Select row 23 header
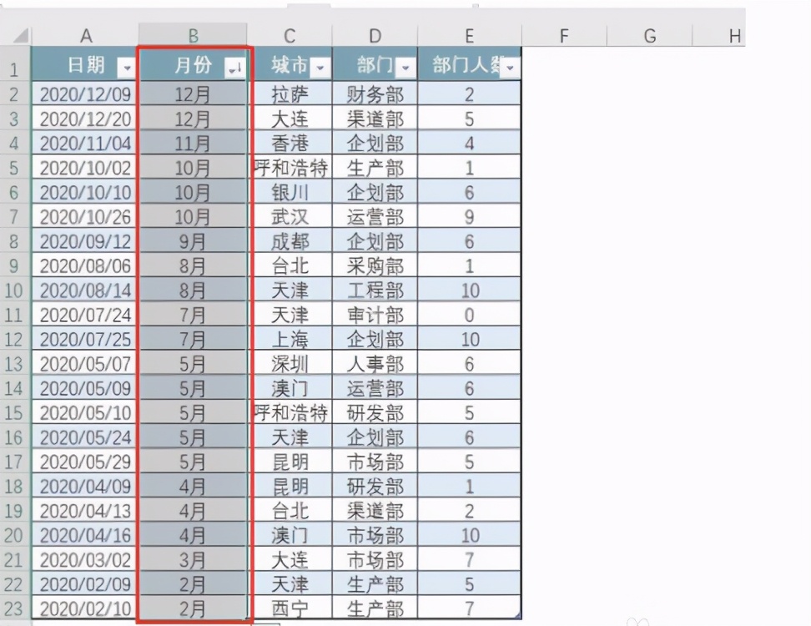Image resolution: width=811 pixels, height=626 pixels. tap(14, 608)
